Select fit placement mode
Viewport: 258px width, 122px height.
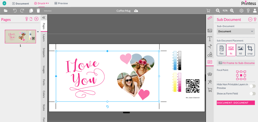point(231,50)
